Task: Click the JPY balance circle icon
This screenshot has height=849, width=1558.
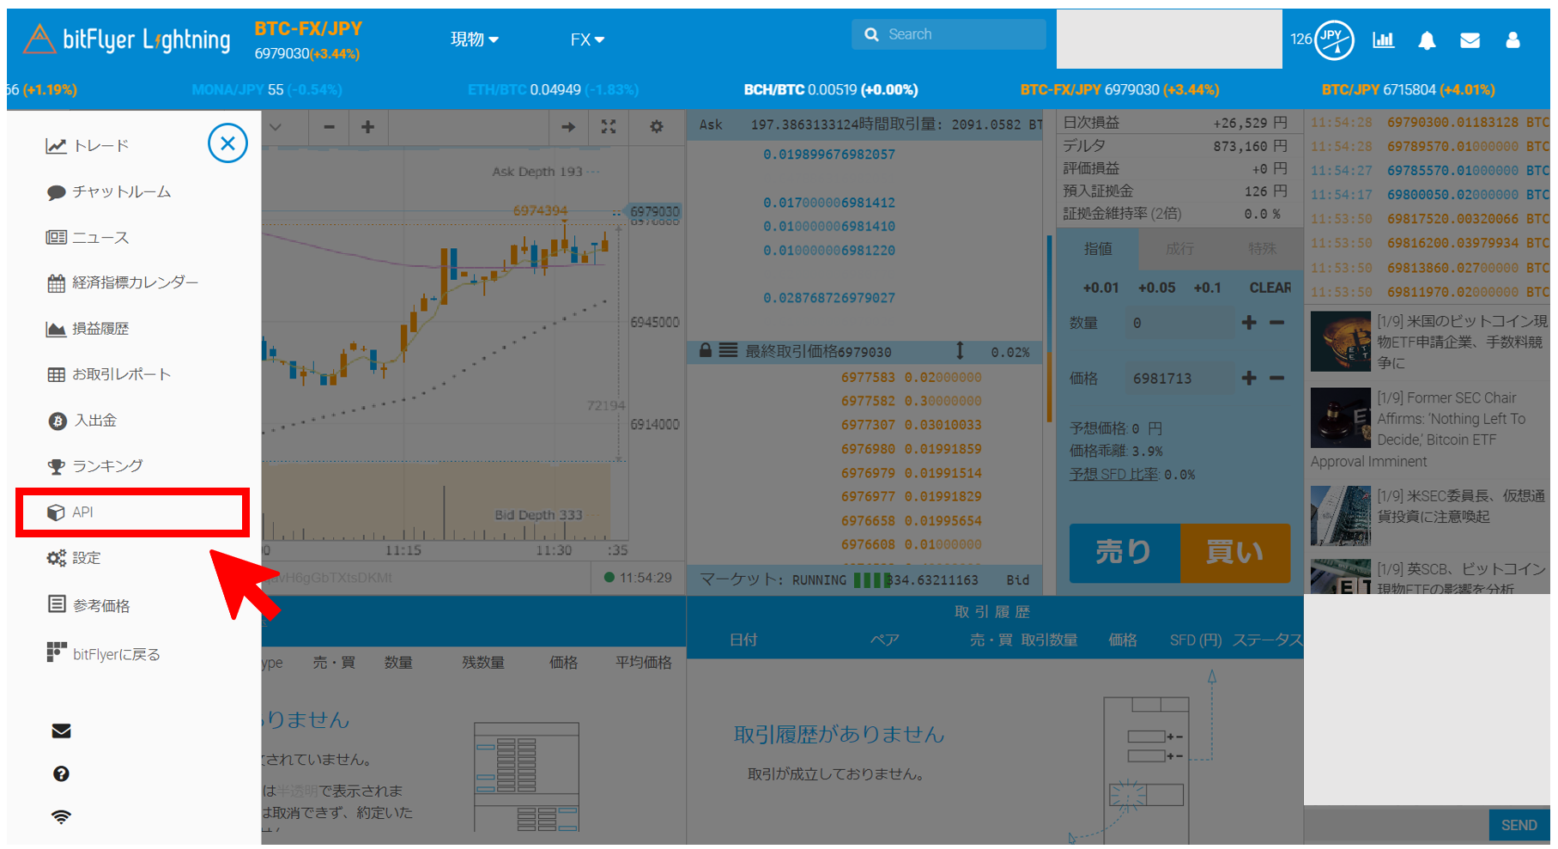Action: 1334,39
